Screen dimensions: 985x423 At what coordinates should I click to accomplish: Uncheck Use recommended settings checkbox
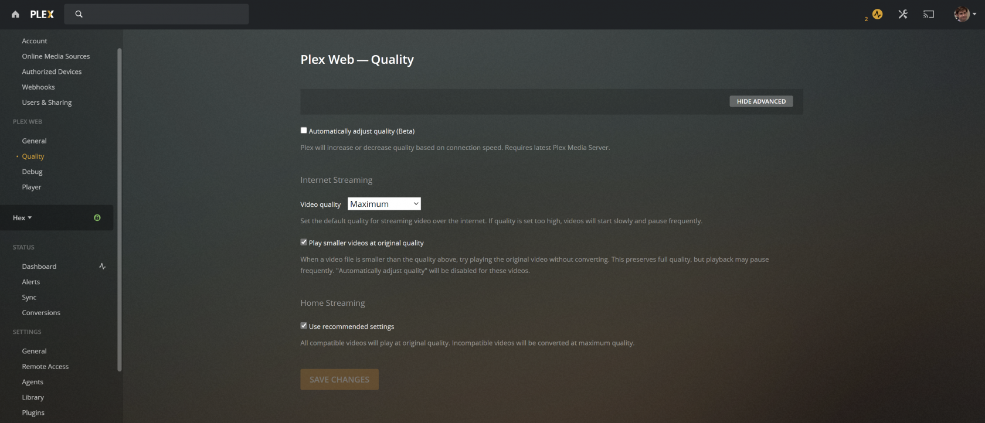pyautogui.click(x=304, y=326)
